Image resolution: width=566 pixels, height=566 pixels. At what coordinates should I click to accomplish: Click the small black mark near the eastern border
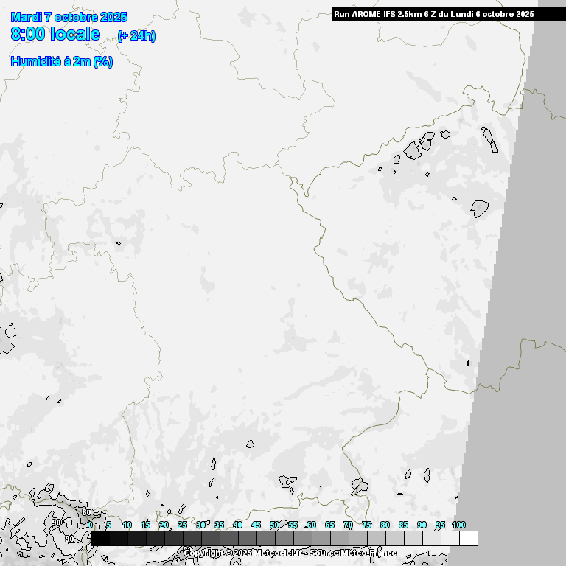click(468, 363)
